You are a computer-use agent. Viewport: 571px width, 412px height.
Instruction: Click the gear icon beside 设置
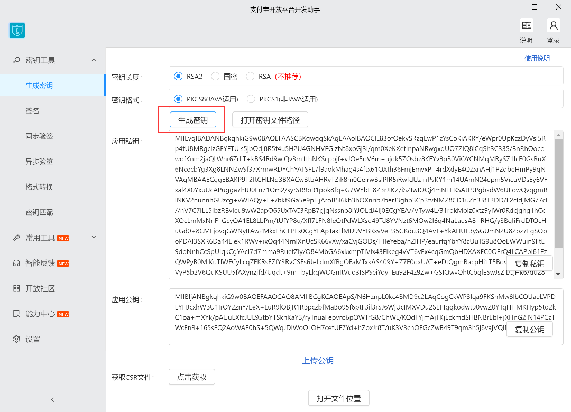(16, 339)
